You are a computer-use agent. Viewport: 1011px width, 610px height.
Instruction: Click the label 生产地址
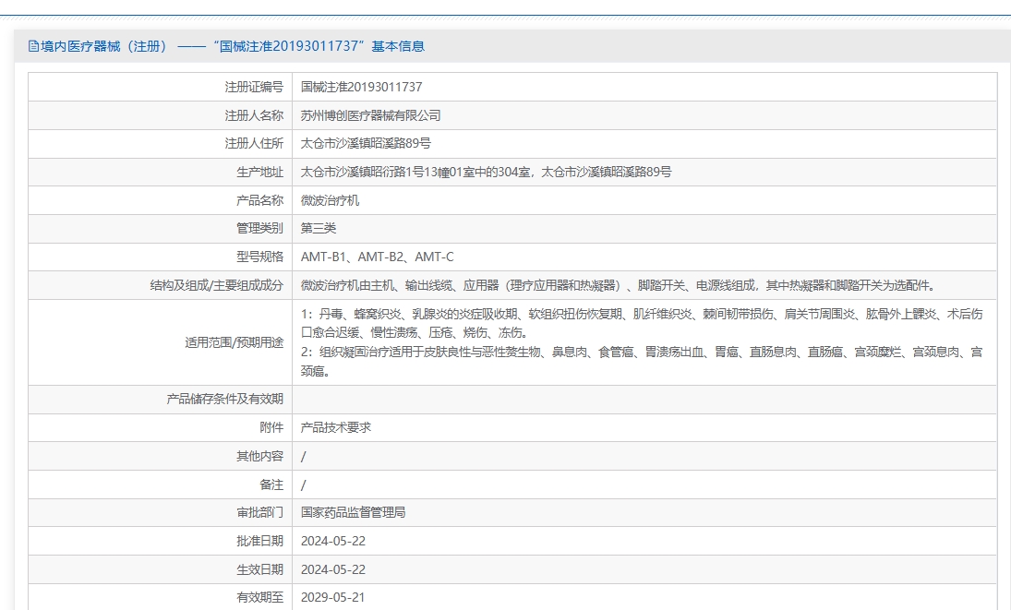click(x=259, y=172)
